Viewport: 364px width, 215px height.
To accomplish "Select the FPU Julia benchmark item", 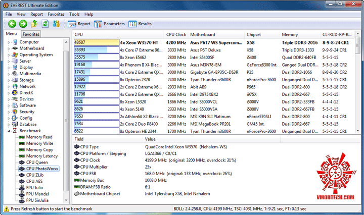I will (34, 188).
